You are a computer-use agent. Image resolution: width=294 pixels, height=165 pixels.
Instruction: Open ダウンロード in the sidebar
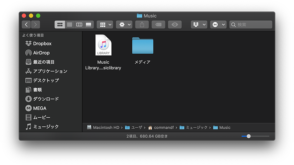click(46, 99)
